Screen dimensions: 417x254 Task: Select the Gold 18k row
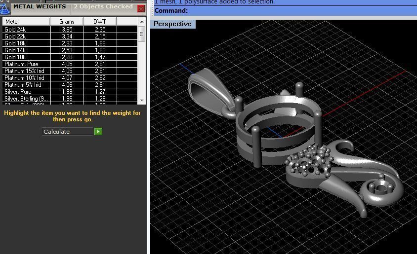(70, 43)
